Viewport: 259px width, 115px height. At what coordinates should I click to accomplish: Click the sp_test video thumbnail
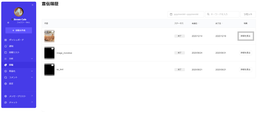click(49, 70)
